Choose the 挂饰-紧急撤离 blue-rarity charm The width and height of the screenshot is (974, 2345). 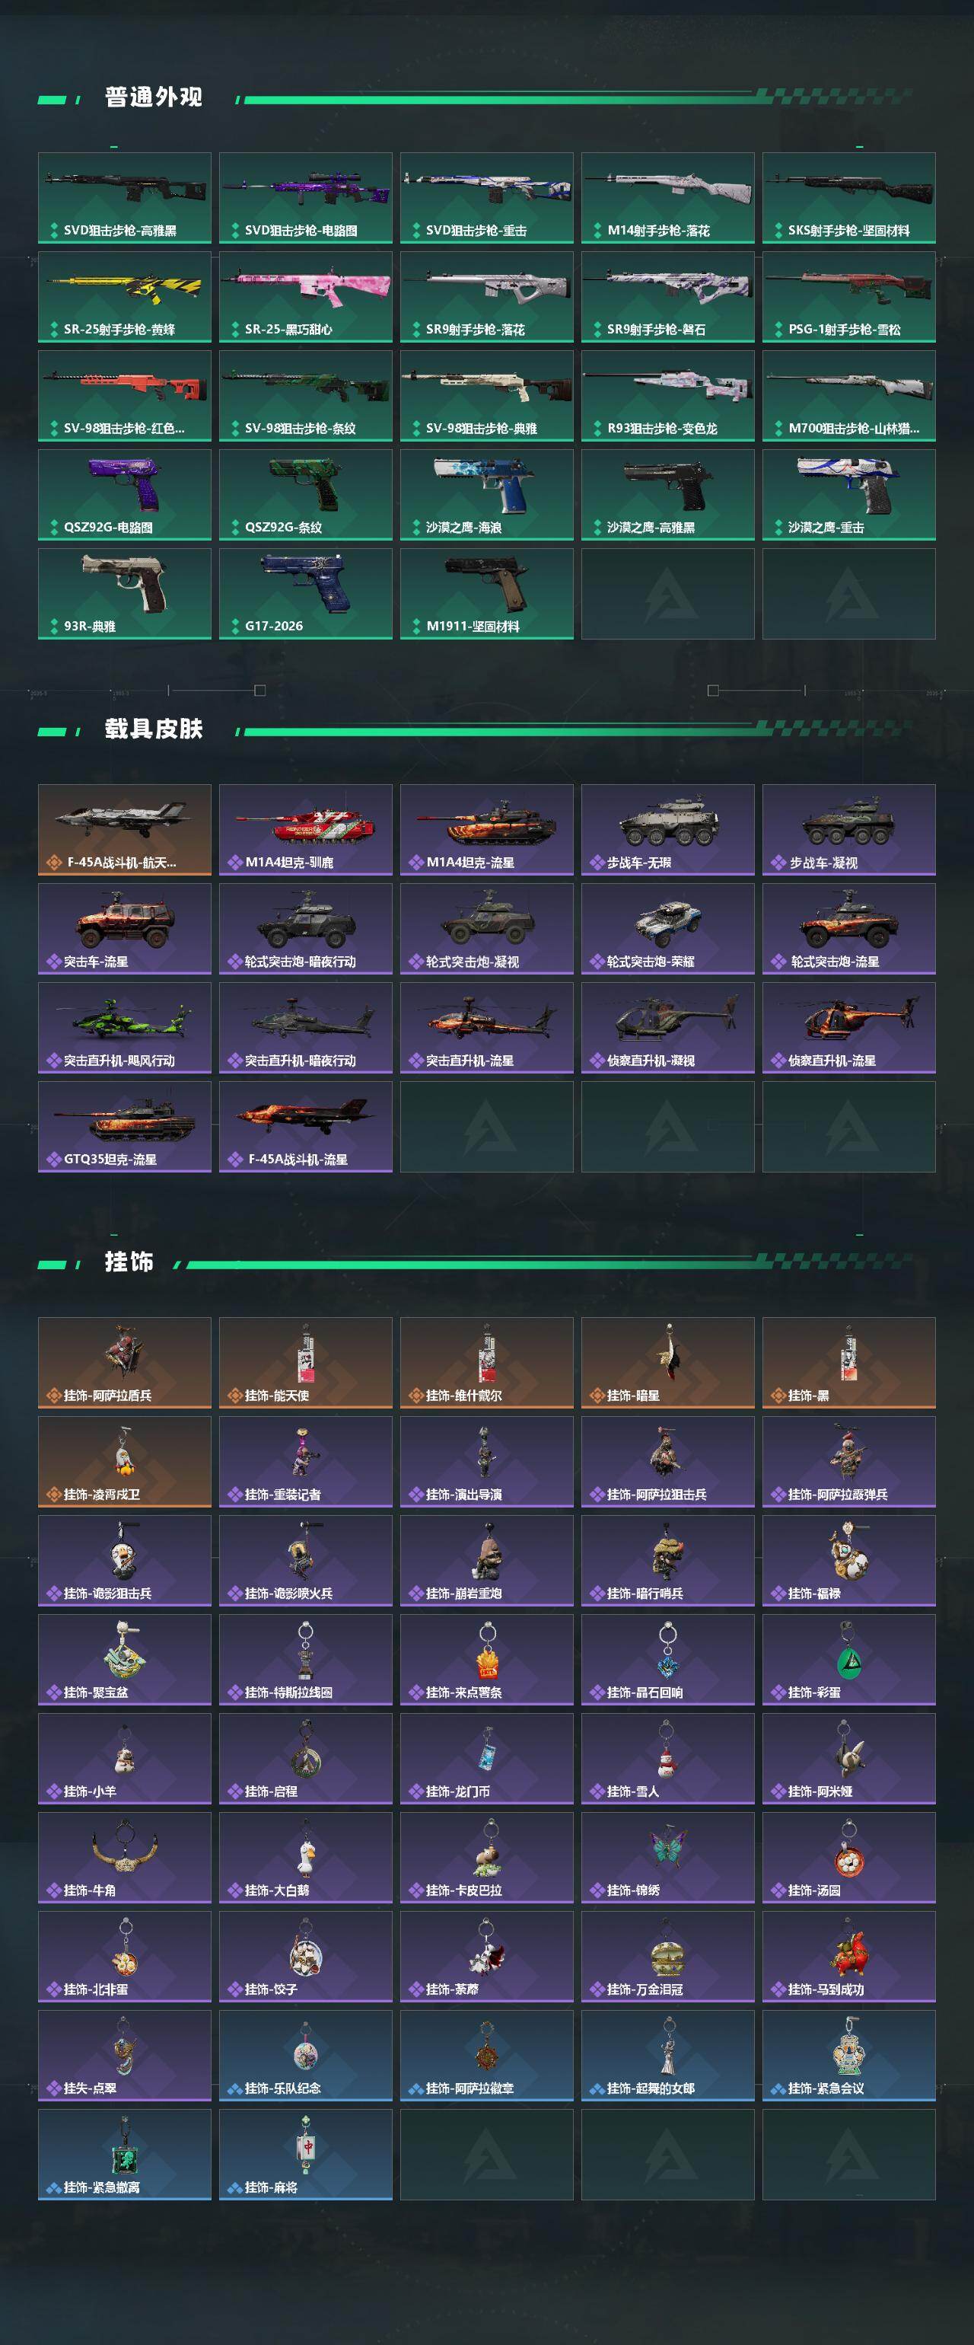click(x=125, y=2155)
